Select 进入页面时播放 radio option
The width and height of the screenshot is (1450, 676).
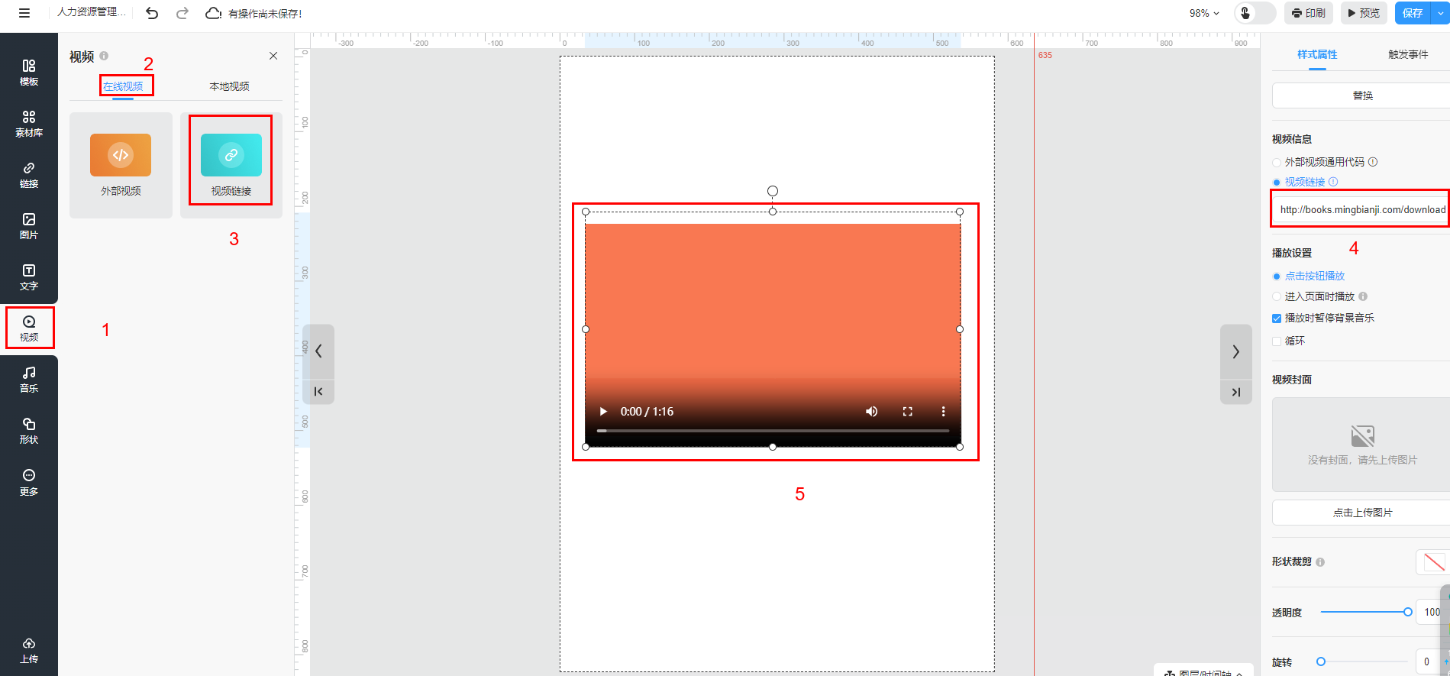point(1277,296)
